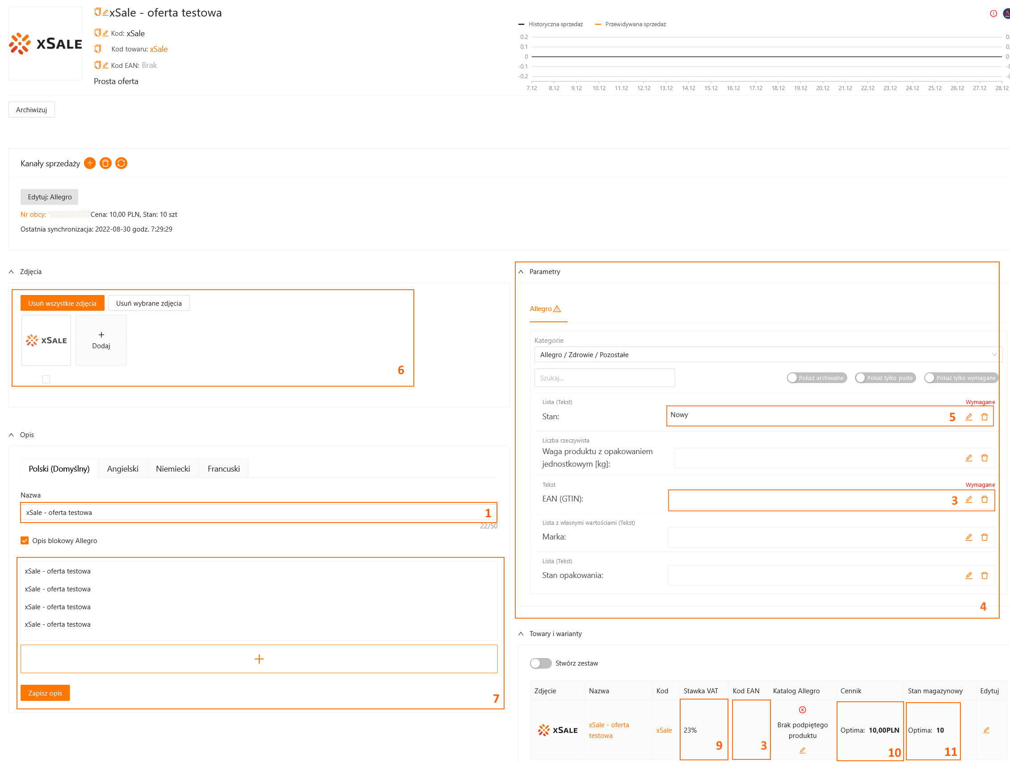Click the Dodaj photo tile
Viewport: 1010px width, 763px height.
pyautogui.click(x=101, y=340)
